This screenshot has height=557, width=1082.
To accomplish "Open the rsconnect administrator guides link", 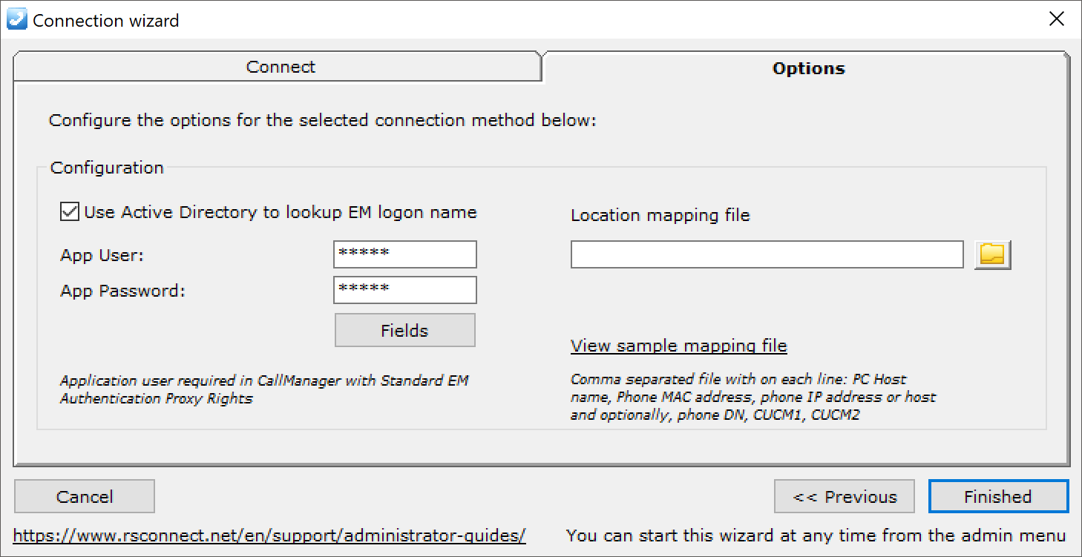I will pyautogui.click(x=269, y=535).
